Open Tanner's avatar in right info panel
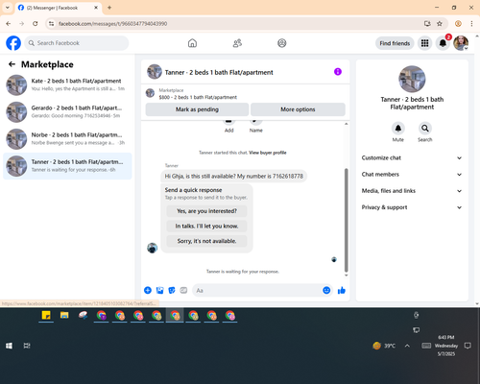This screenshot has height=384, width=480. 412,79
